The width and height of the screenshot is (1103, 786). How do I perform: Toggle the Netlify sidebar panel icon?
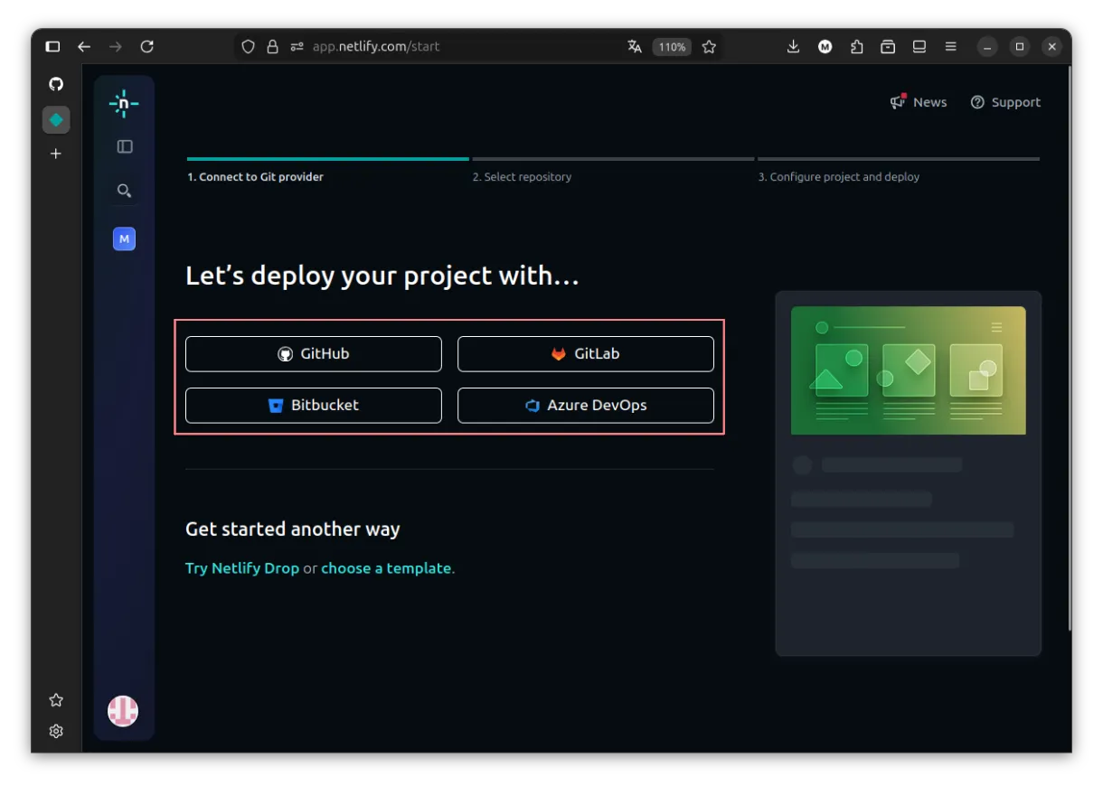point(125,146)
